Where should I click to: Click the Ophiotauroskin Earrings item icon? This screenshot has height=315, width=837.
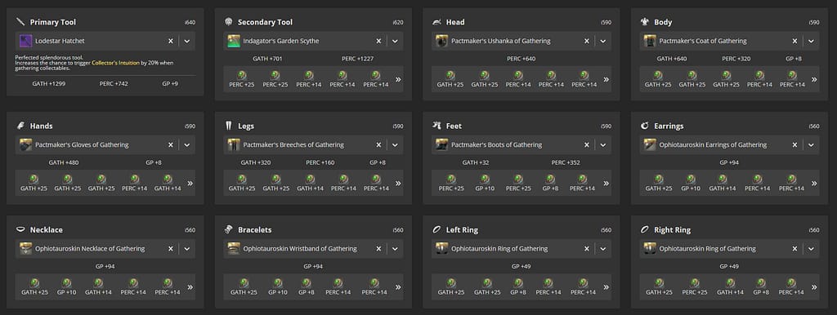(650, 145)
